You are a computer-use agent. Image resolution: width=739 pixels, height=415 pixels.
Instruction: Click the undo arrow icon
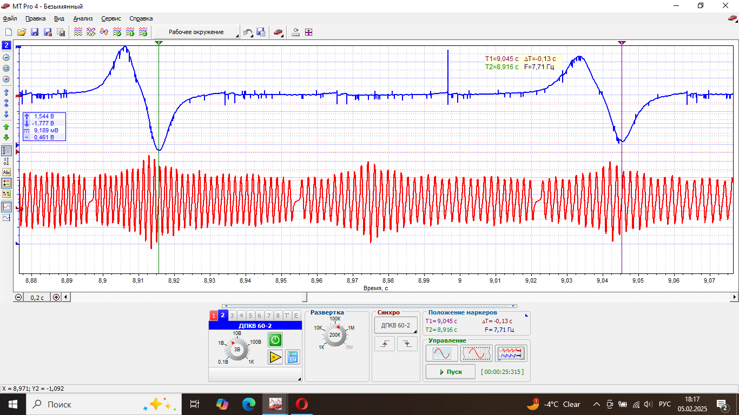248,32
